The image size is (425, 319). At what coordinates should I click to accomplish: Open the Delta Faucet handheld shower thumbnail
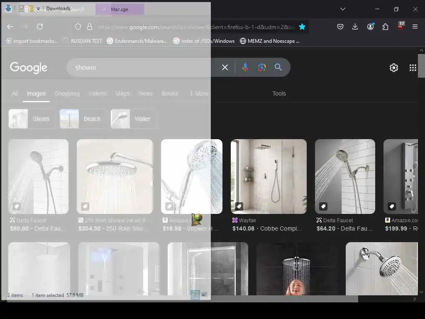(345, 176)
